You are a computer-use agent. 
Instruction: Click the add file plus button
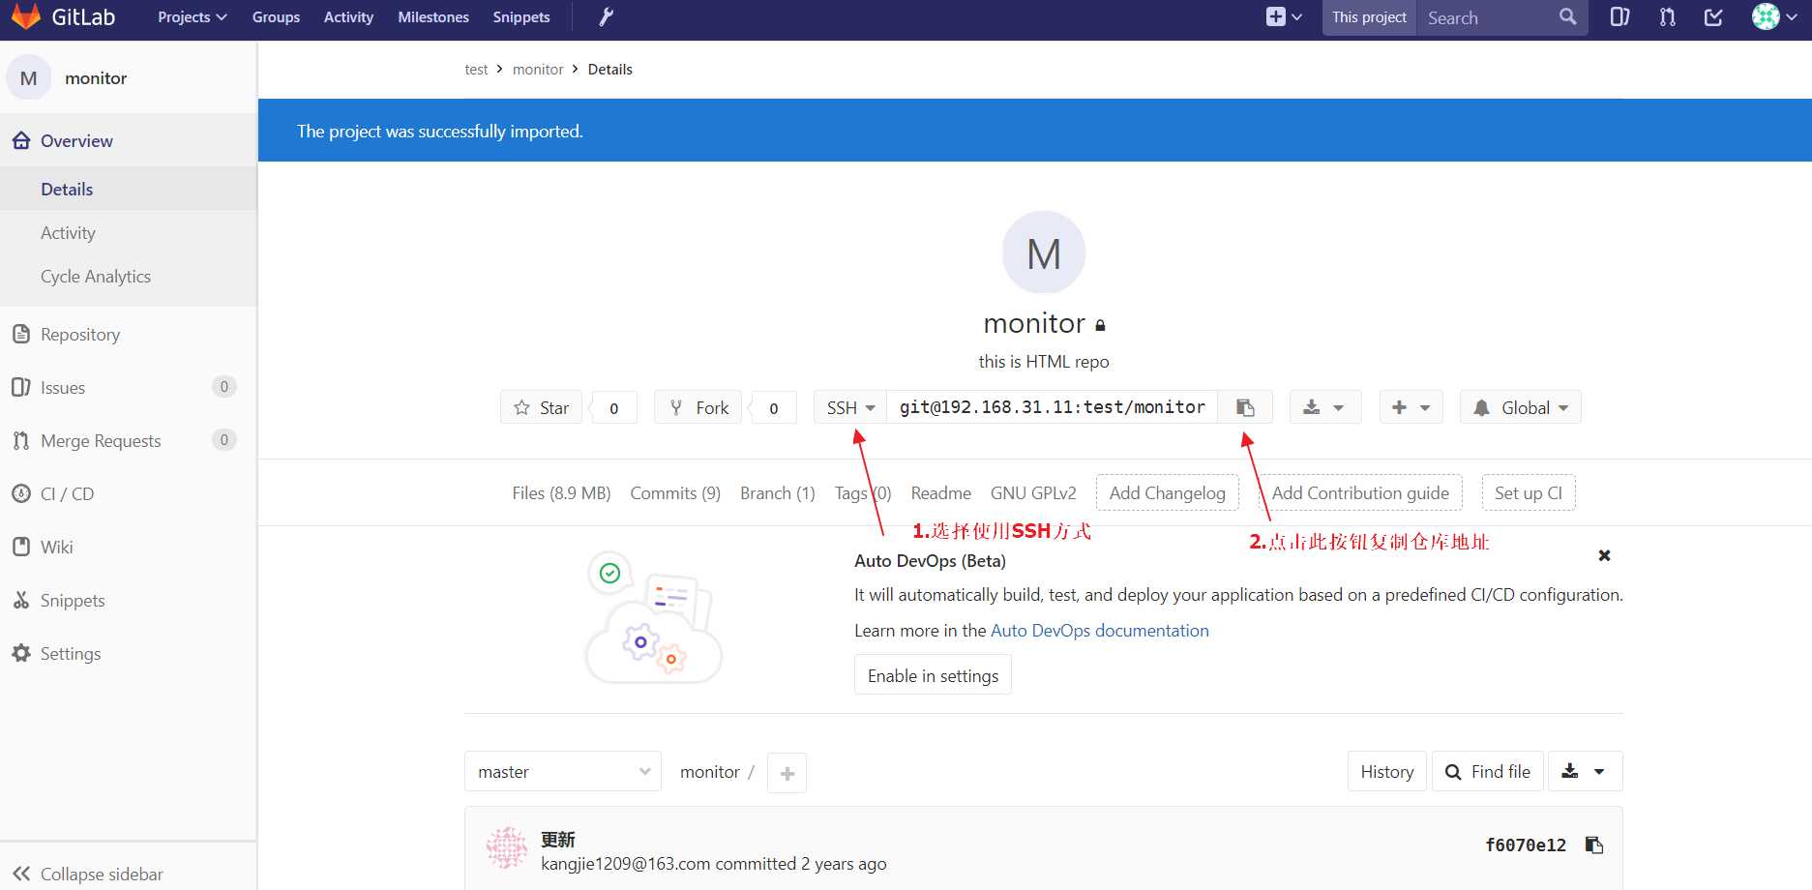tap(787, 773)
